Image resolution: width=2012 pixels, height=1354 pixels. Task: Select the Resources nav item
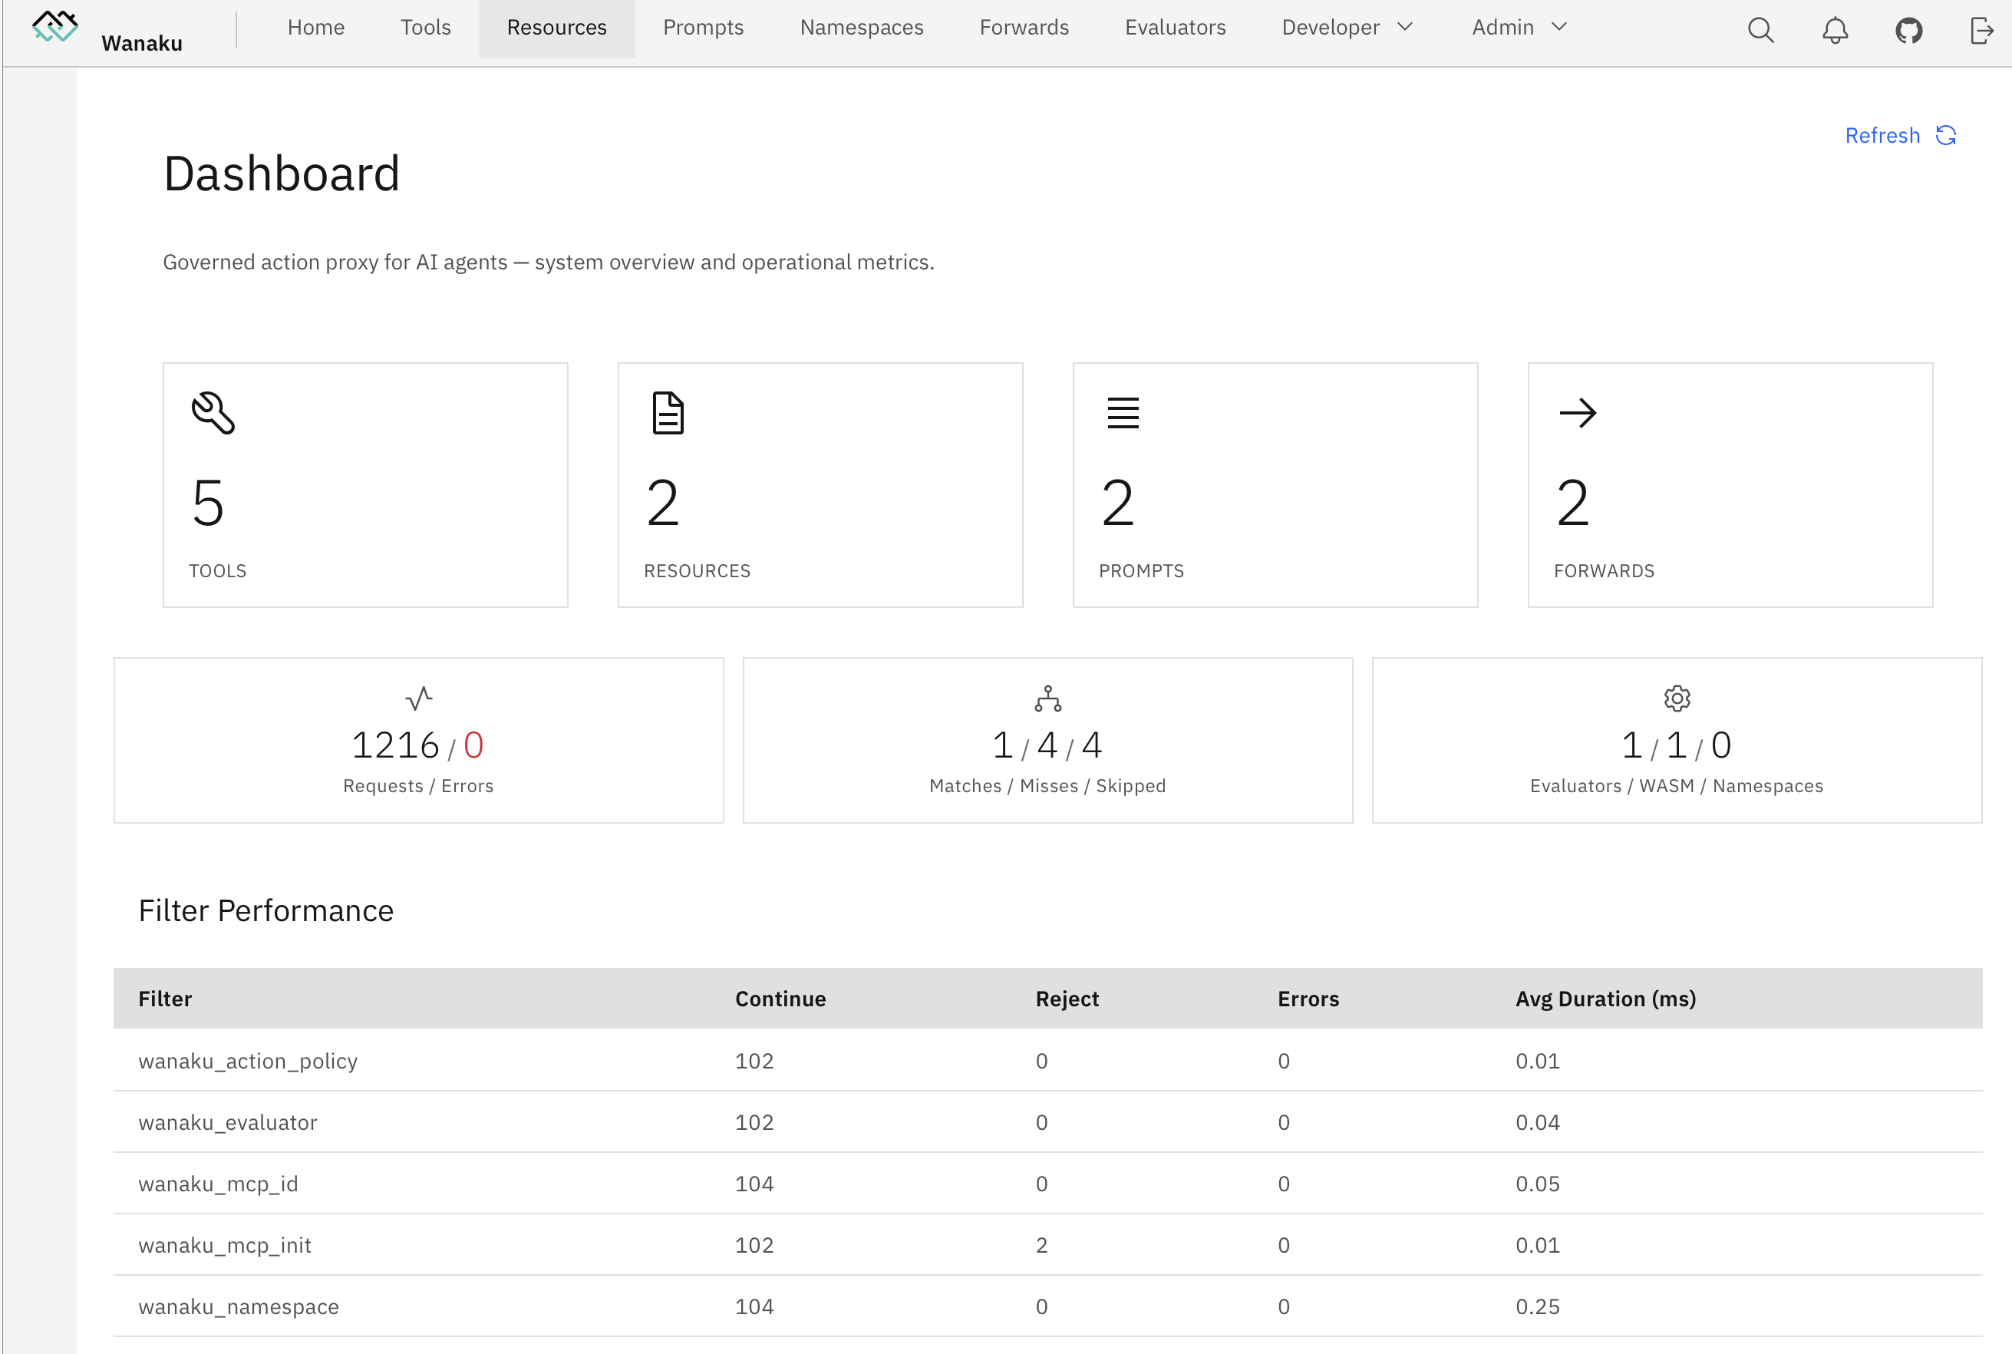[557, 28]
